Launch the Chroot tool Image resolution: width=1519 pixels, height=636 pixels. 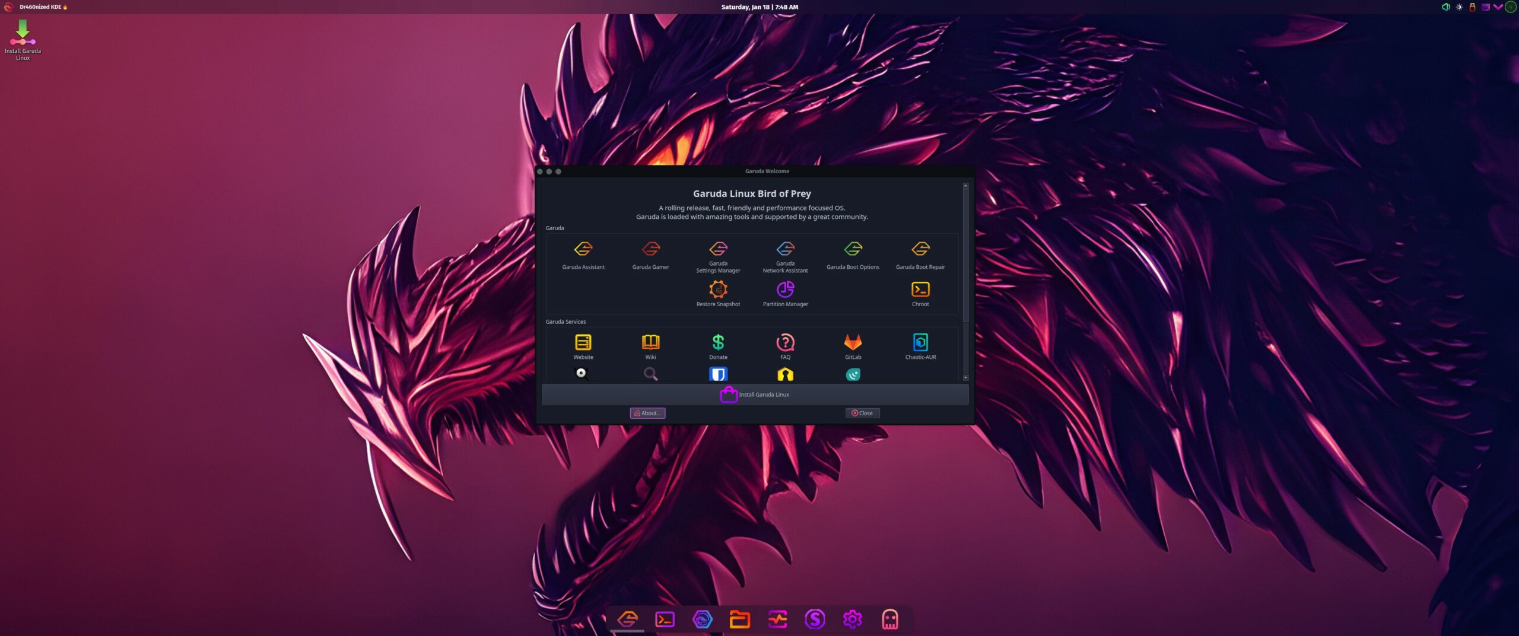[920, 294]
